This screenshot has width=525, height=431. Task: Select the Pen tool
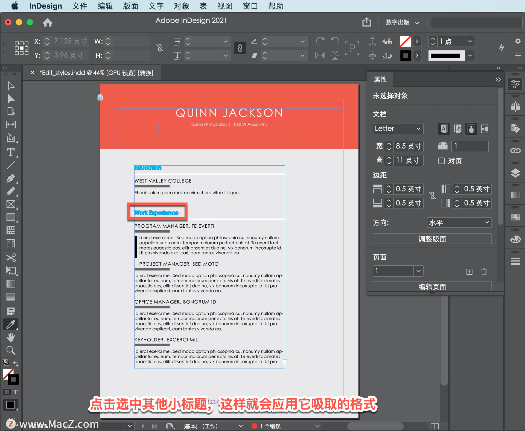11,178
